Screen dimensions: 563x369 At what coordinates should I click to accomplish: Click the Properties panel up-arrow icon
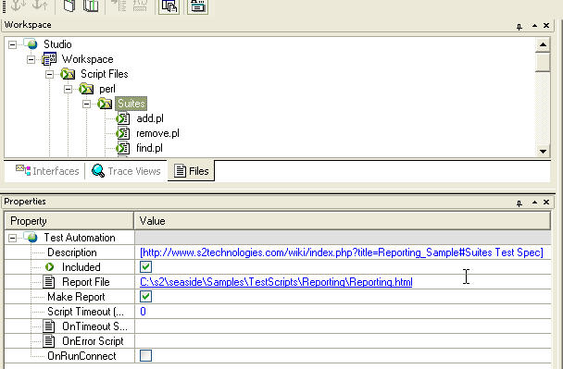(x=534, y=203)
